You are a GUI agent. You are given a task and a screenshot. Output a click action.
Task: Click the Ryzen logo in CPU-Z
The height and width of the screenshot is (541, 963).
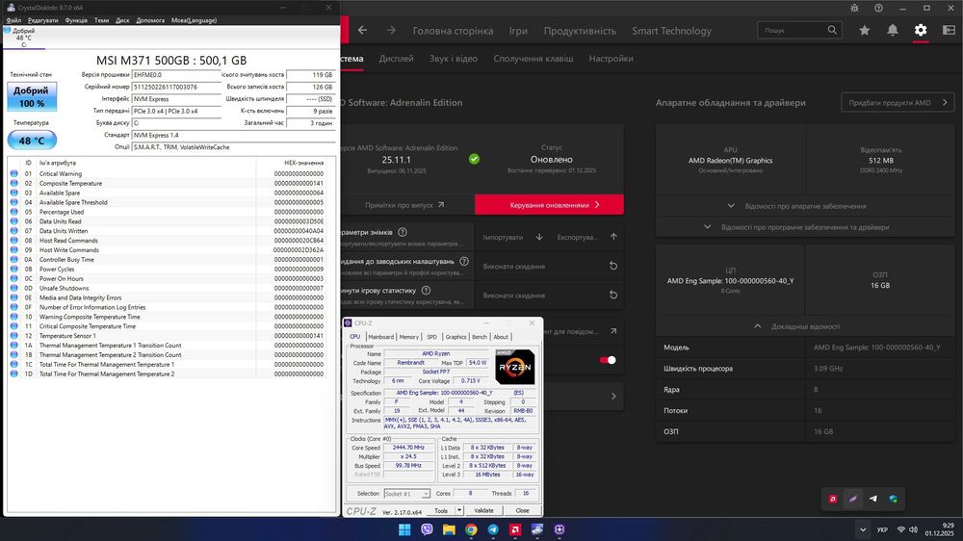tap(514, 367)
